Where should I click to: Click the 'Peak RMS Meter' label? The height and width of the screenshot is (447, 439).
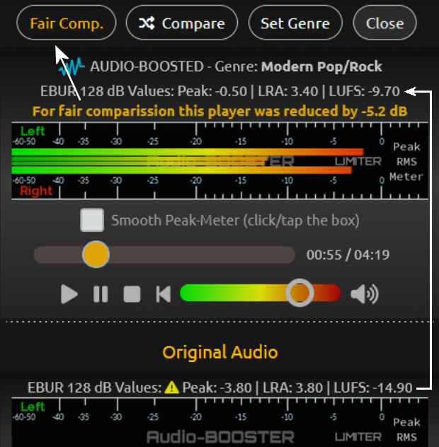[x=406, y=162]
